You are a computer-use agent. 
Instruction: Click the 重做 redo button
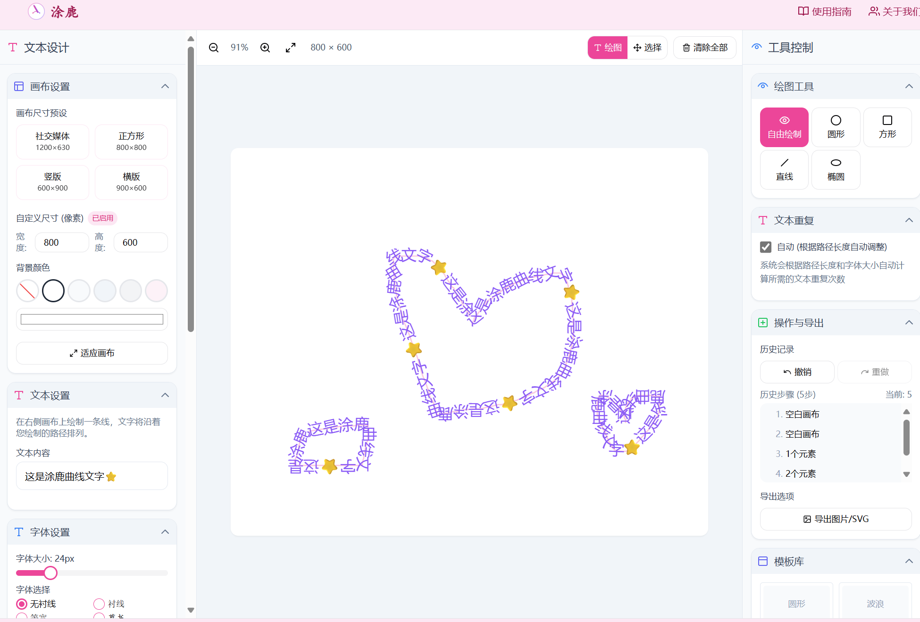click(x=875, y=372)
